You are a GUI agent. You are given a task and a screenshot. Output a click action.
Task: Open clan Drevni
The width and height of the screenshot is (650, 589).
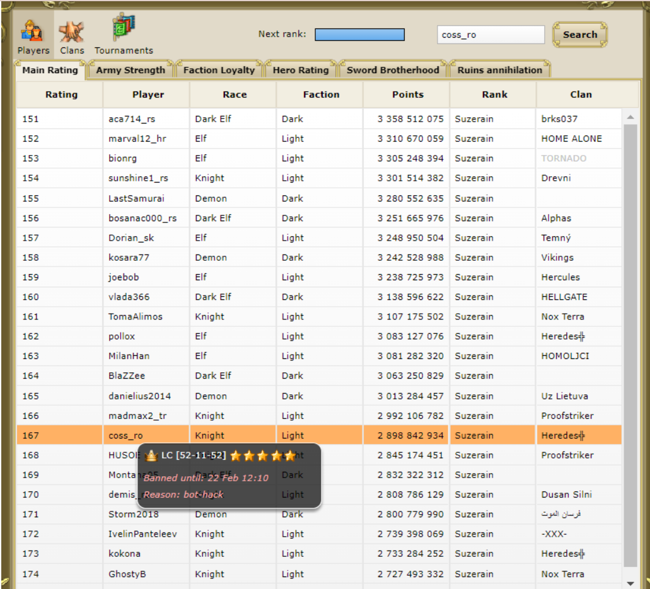point(556,178)
